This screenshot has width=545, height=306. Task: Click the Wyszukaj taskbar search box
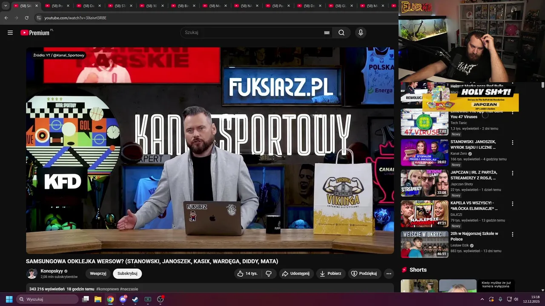click(x=47, y=299)
